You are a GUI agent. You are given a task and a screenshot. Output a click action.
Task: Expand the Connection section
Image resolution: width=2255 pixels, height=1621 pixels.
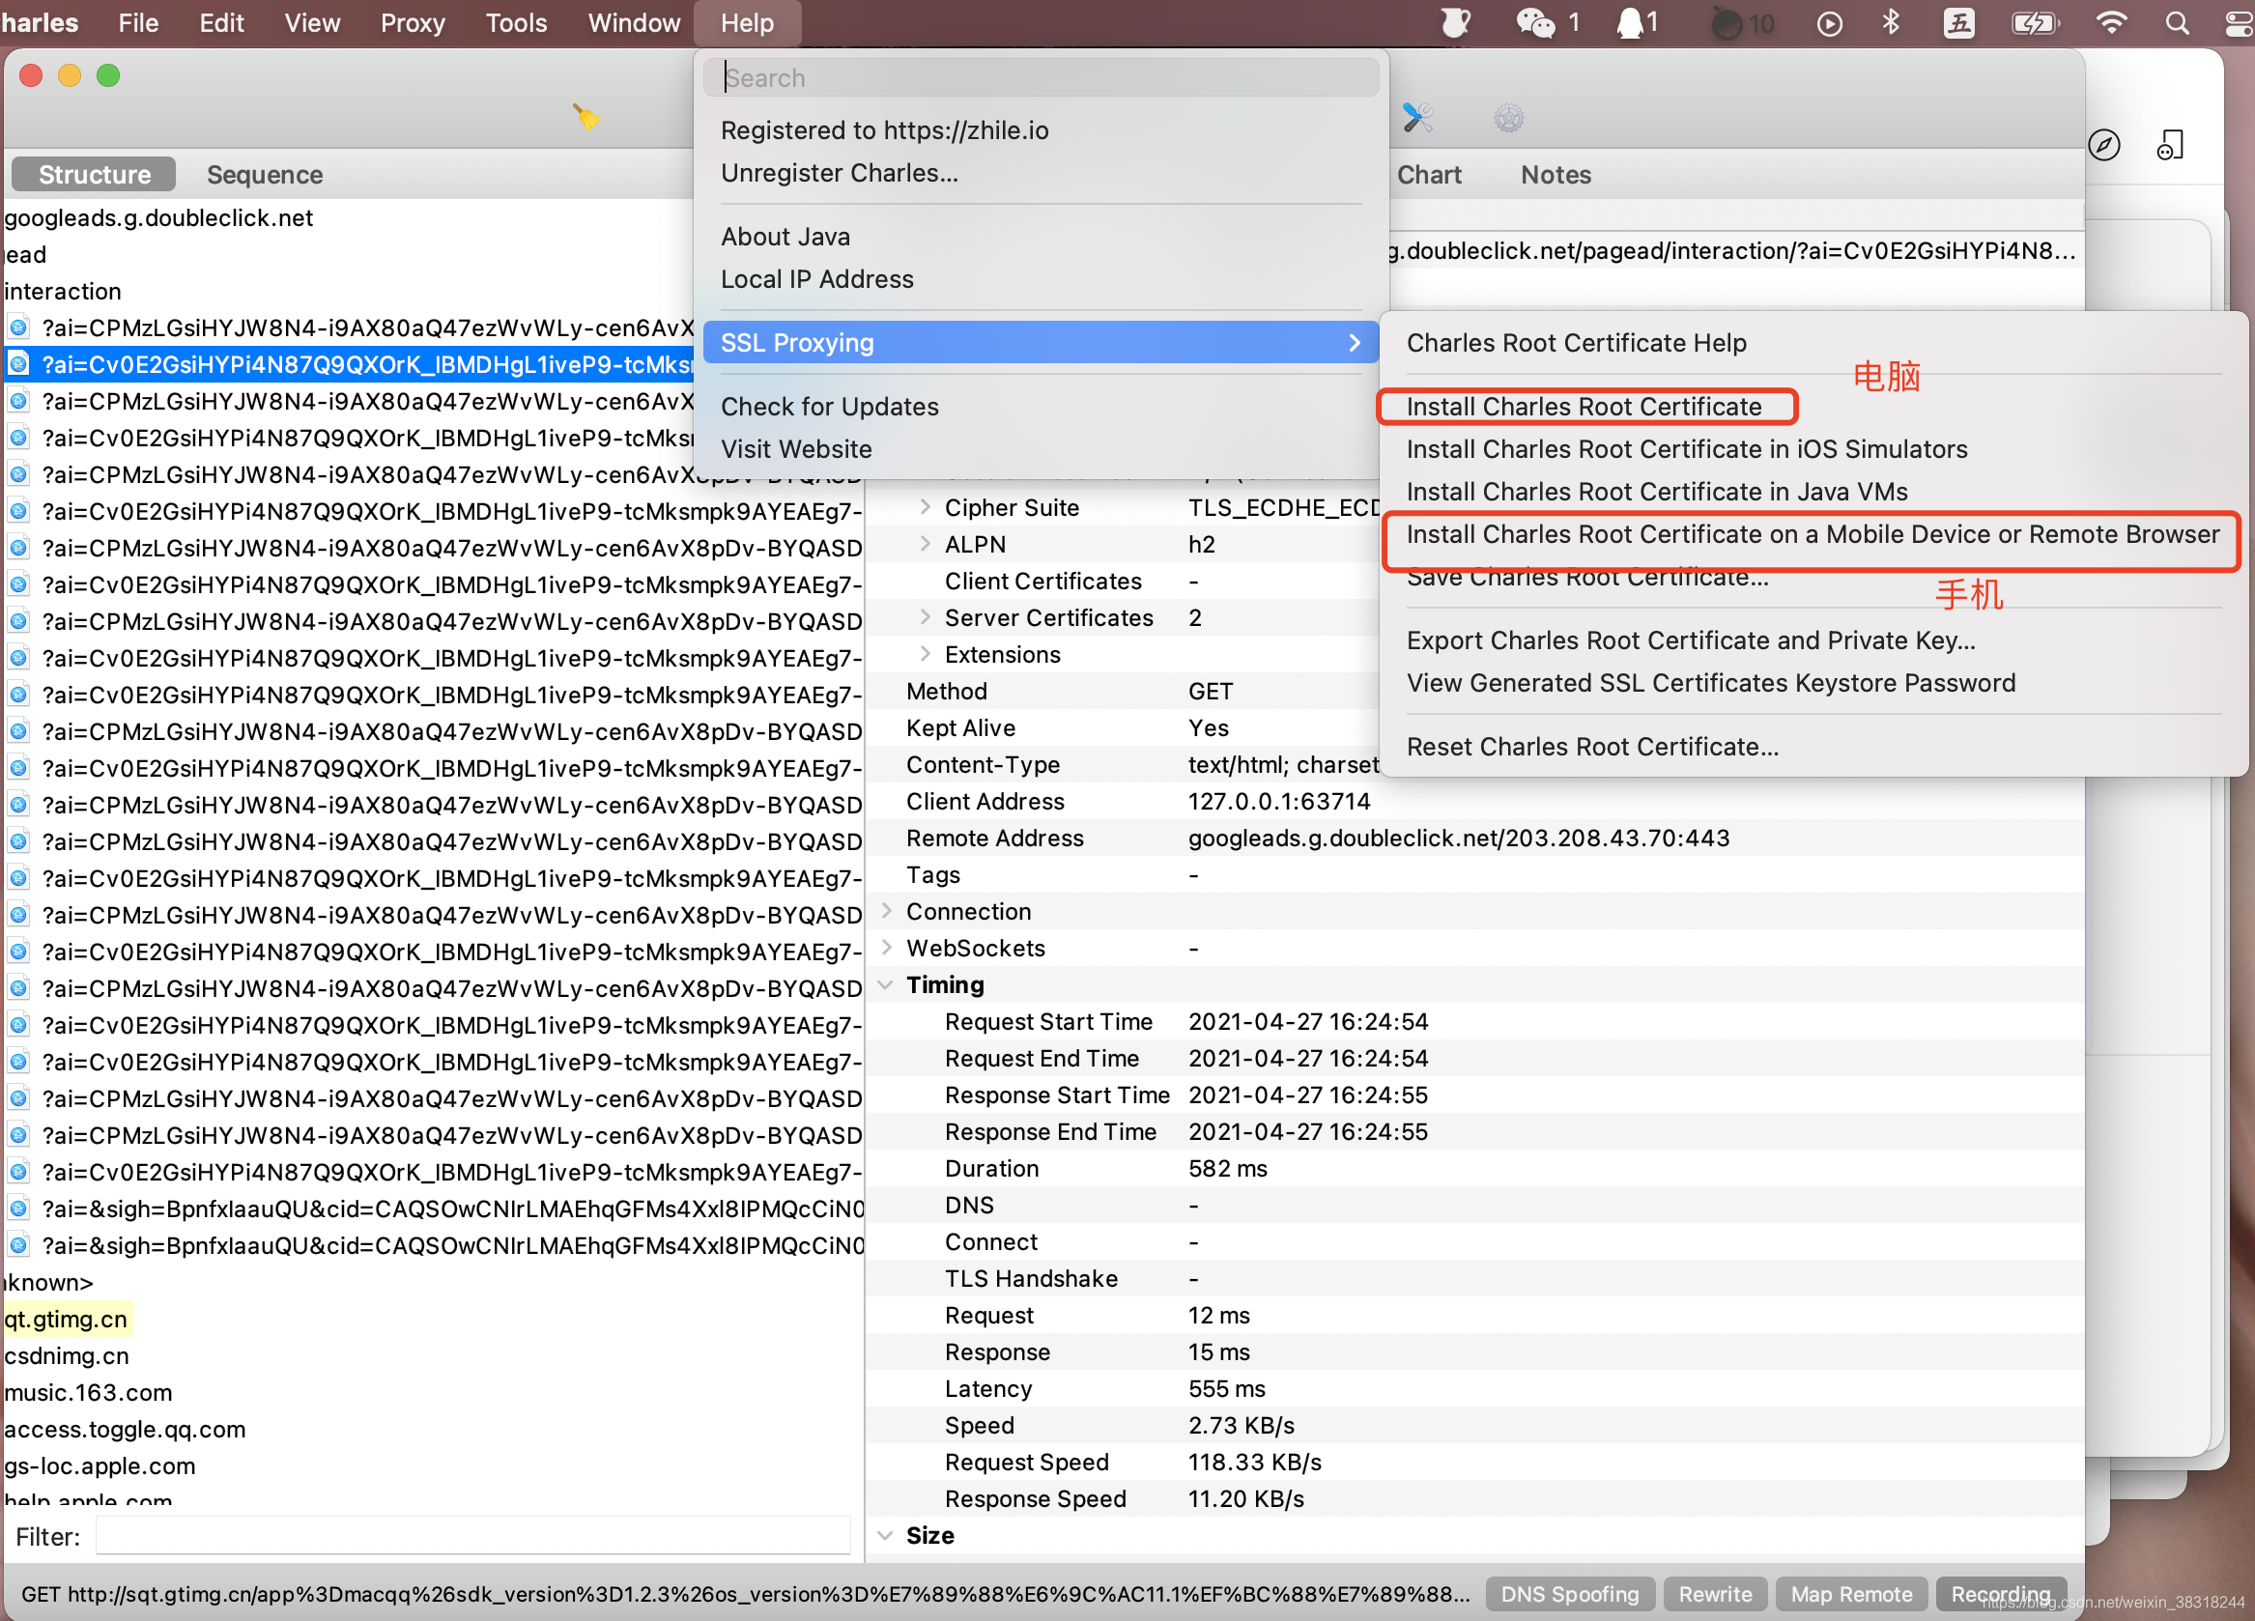click(886, 911)
